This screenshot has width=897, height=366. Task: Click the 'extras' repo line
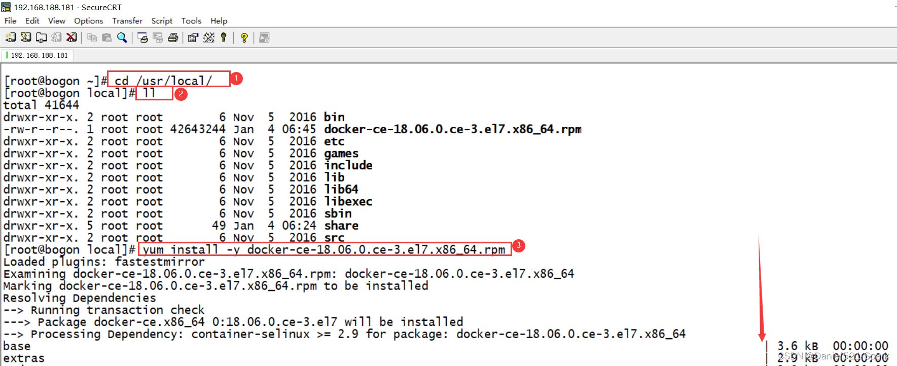24,358
